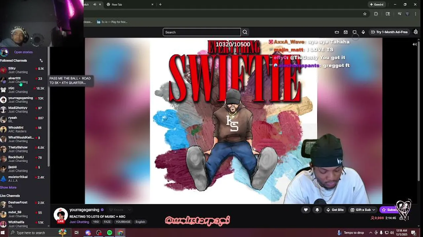Toggle notifications with the bell button
Viewport: 423px width, 237px height.
tap(317, 210)
